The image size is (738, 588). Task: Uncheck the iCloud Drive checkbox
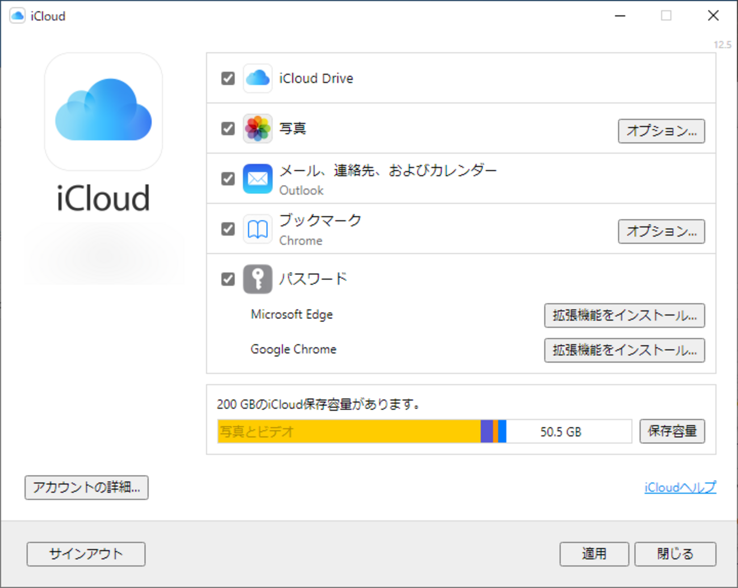(x=228, y=78)
